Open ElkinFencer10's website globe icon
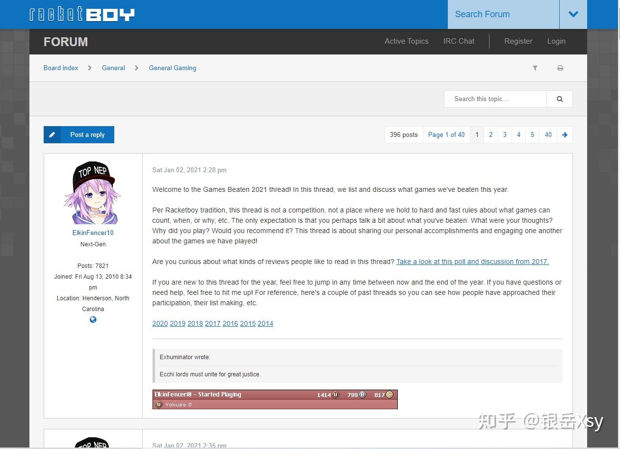 tap(93, 320)
